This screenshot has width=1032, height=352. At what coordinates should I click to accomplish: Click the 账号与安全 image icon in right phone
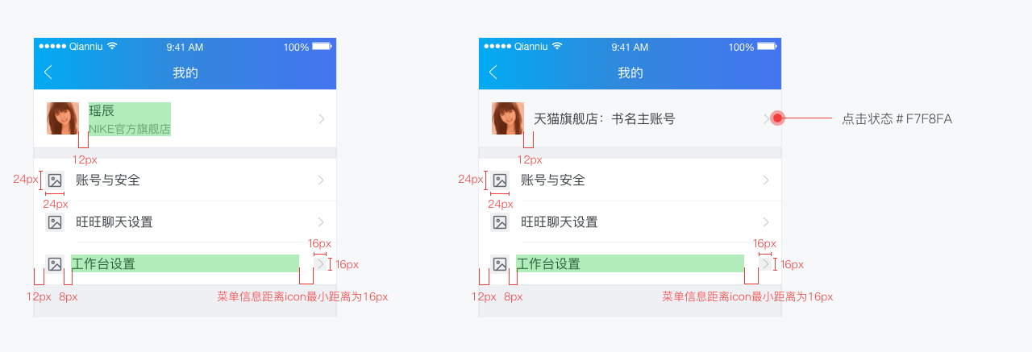(500, 180)
